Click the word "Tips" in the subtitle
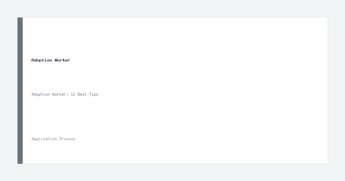Screen dimensions: 345x181 [x=94, y=94]
